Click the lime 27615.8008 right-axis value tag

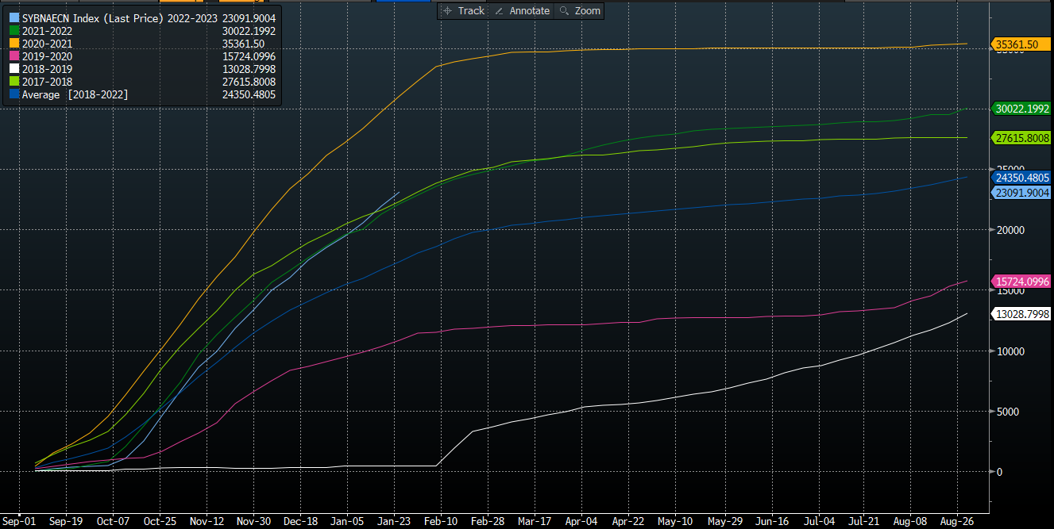coord(1021,138)
